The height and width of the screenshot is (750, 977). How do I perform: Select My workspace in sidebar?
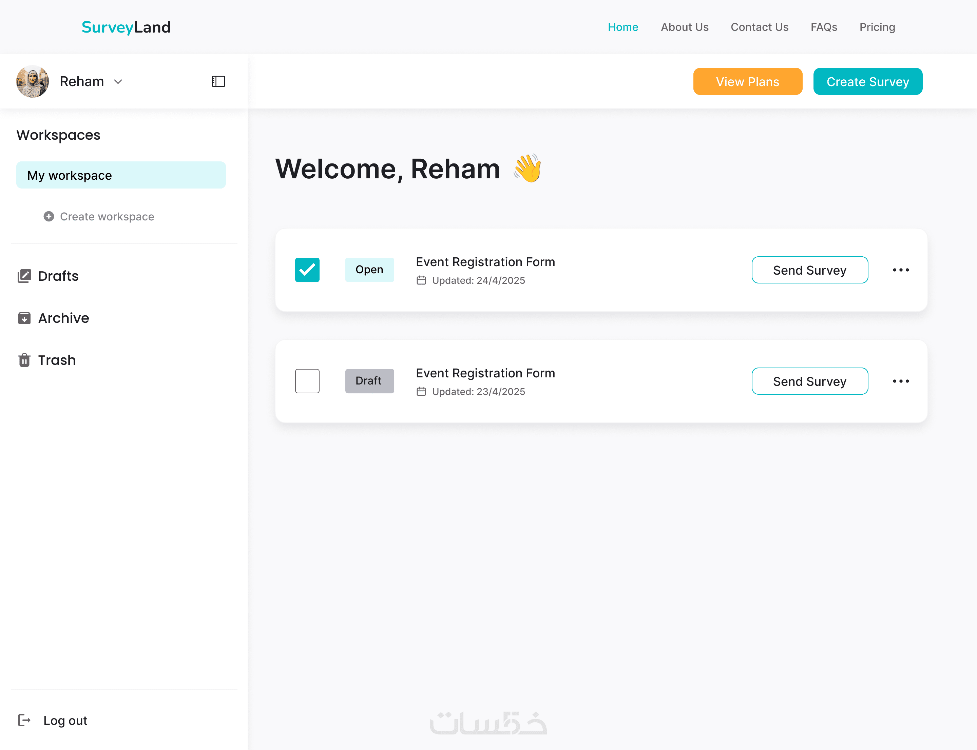pyautogui.click(x=121, y=175)
